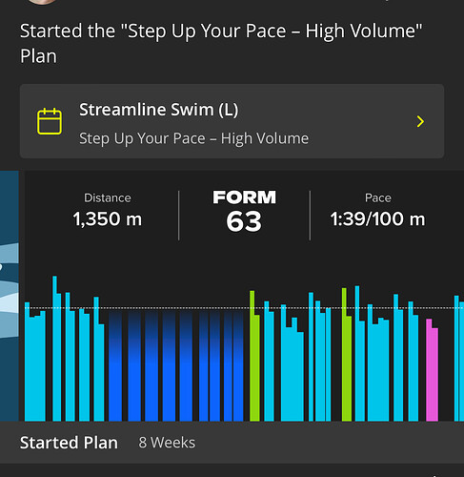This screenshot has height=477, width=464.
Task: Click the yellow calendar icon
Action: click(x=50, y=121)
